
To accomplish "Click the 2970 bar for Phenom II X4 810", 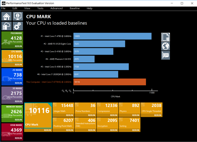I will pos(84,59).
